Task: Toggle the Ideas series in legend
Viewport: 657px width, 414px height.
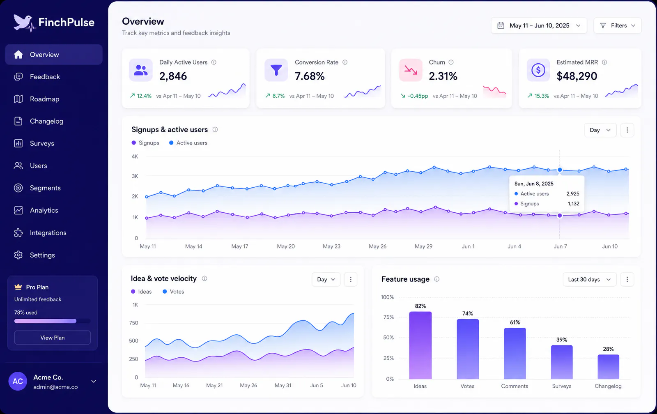Action: click(141, 292)
